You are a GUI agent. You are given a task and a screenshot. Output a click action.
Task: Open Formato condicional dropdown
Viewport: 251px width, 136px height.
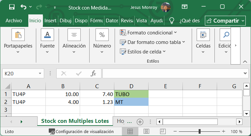148,33
